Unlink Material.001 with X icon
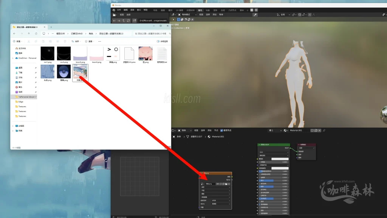This screenshot has width=387, height=218. [x=319, y=131]
